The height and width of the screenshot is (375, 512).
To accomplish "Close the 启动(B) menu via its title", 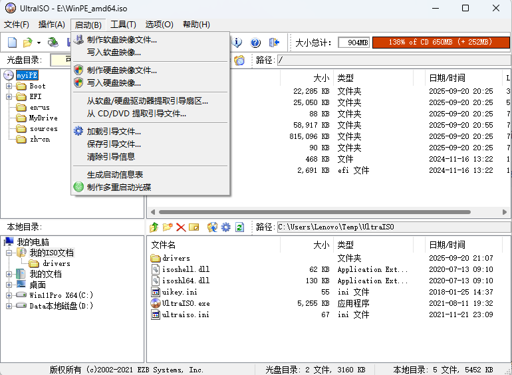I will pyautogui.click(x=88, y=25).
